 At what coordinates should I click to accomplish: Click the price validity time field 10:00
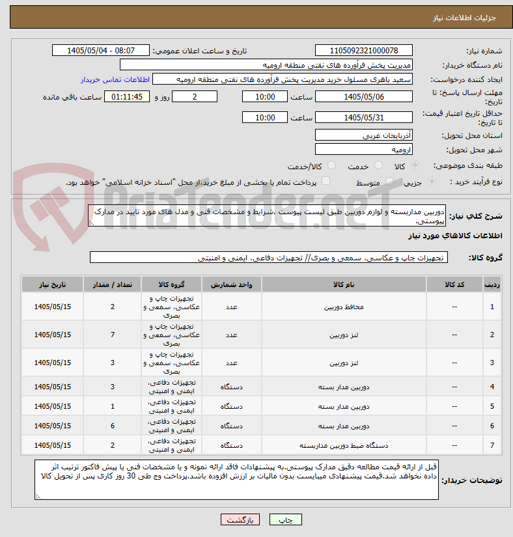tap(265, 117)
